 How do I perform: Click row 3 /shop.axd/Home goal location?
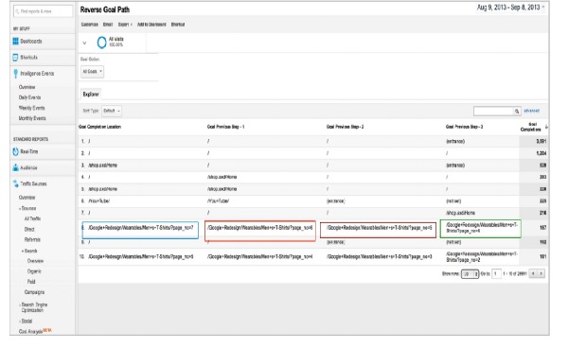[x=102, y=165]
